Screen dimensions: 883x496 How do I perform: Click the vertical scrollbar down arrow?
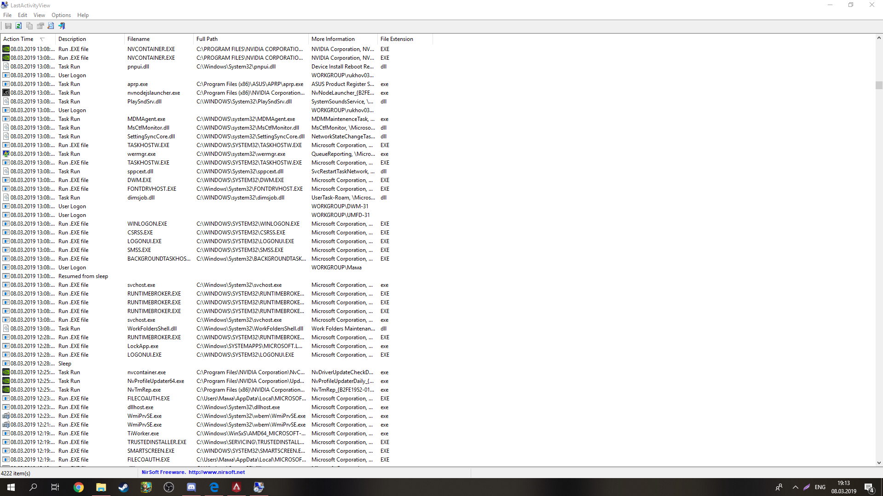pos(879,463)
